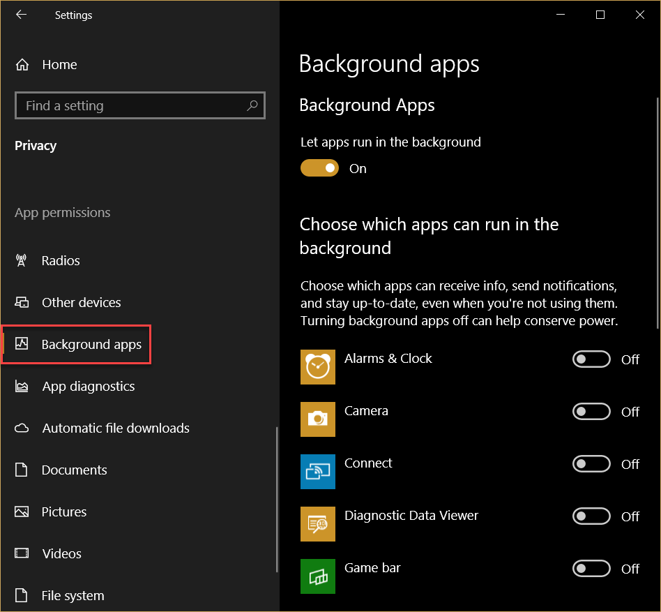This screenshot has width=661, height=612.
Task: Click the Game bar label
Action: (372, 568)
